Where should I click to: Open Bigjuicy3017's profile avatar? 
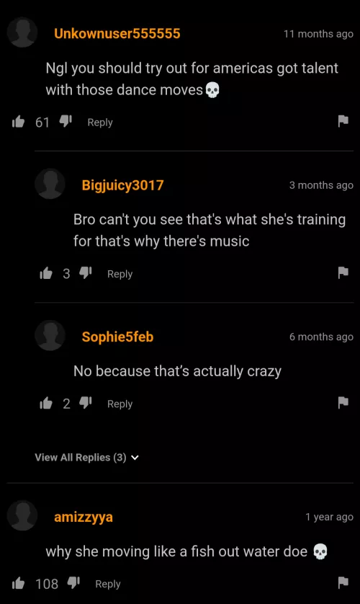pos(50,184)
